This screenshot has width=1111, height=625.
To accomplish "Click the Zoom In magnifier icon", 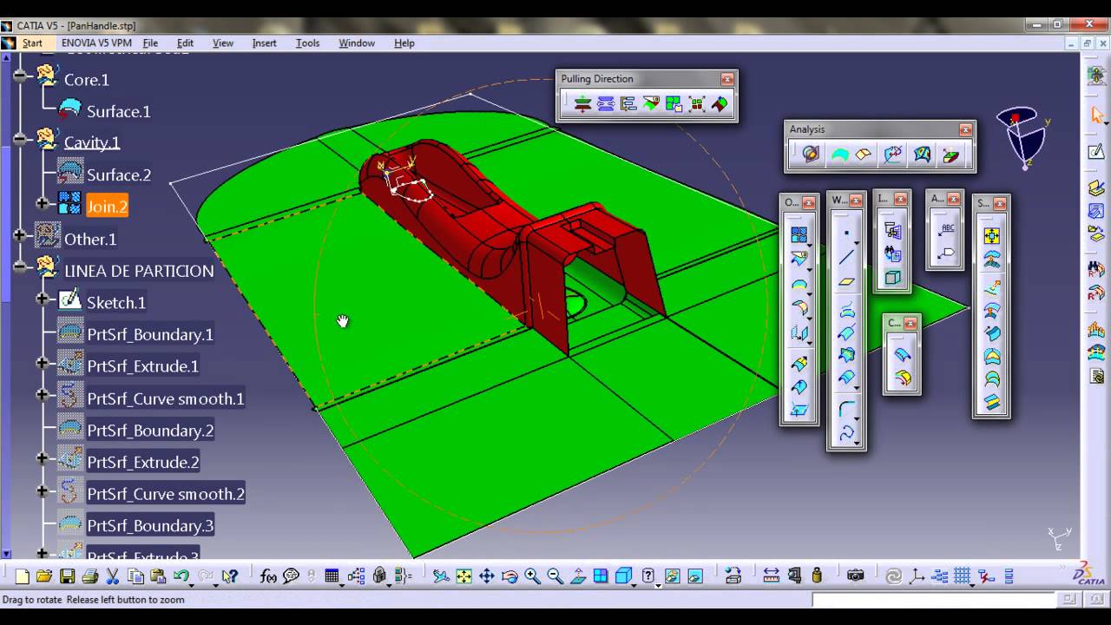I will 532,576.
